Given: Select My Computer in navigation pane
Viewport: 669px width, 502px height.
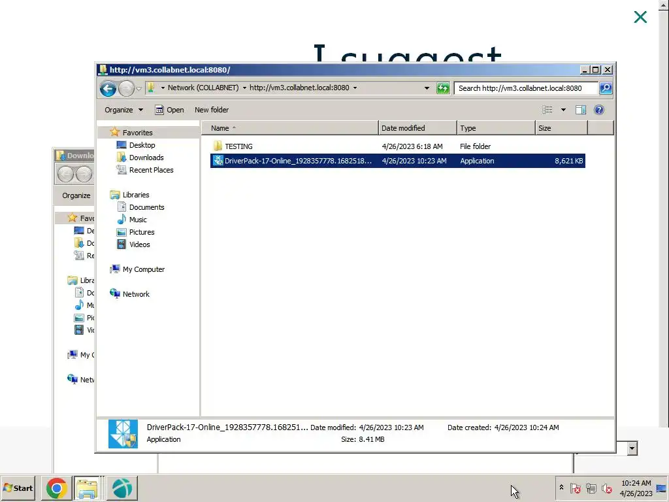Looking at the screenshot, I should point(144,269).
